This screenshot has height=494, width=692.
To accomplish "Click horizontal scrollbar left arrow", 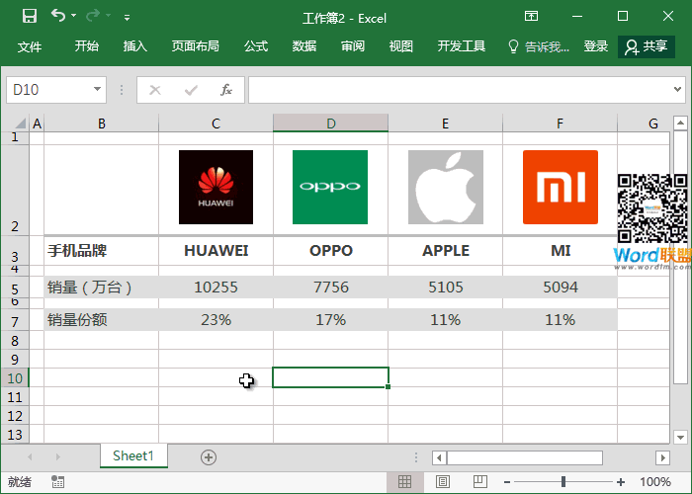I will 439,457.
